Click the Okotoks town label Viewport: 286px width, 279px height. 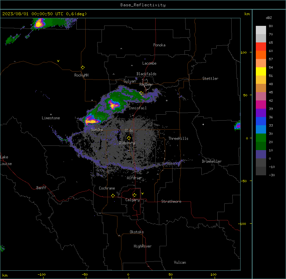137,232
